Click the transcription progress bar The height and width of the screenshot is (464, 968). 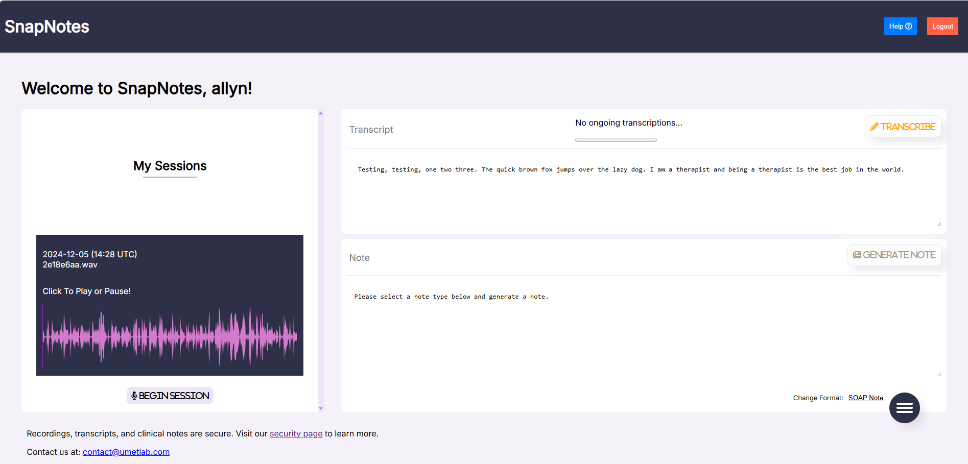point(616,140)
